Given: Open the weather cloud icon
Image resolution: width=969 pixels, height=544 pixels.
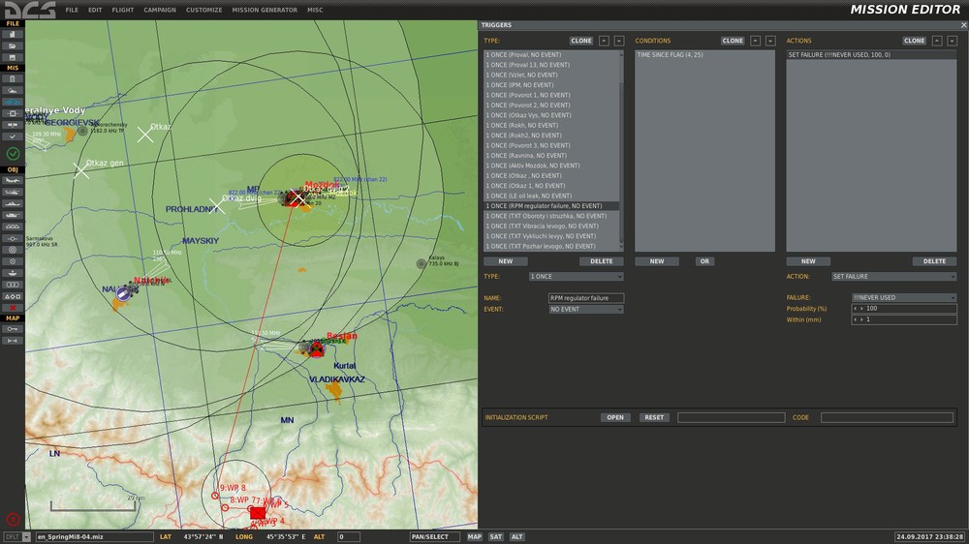Looking at the screenshot, I should (13, 90).
